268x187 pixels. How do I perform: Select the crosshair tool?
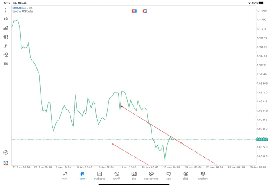pos(6,10)
